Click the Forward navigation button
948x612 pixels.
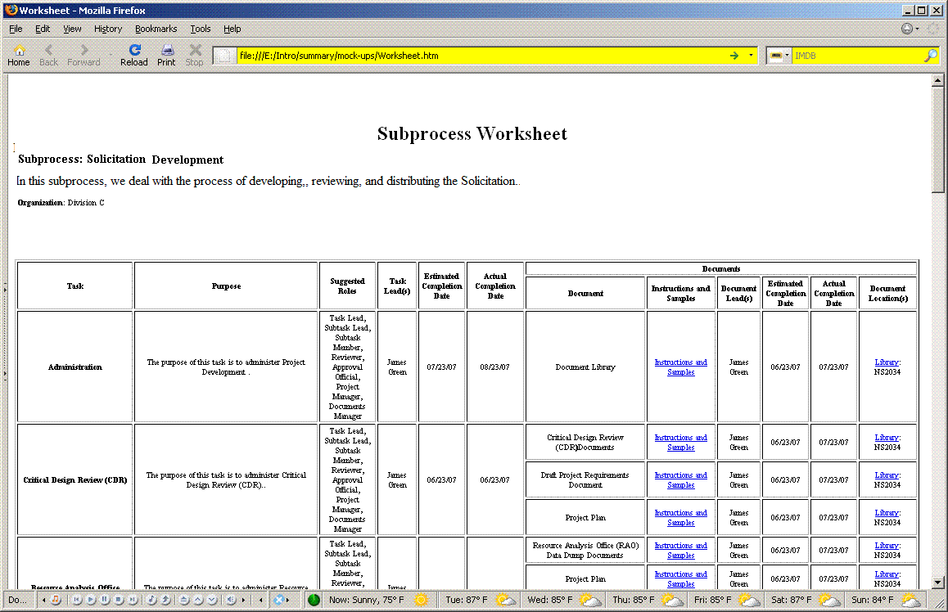point(84,55)
